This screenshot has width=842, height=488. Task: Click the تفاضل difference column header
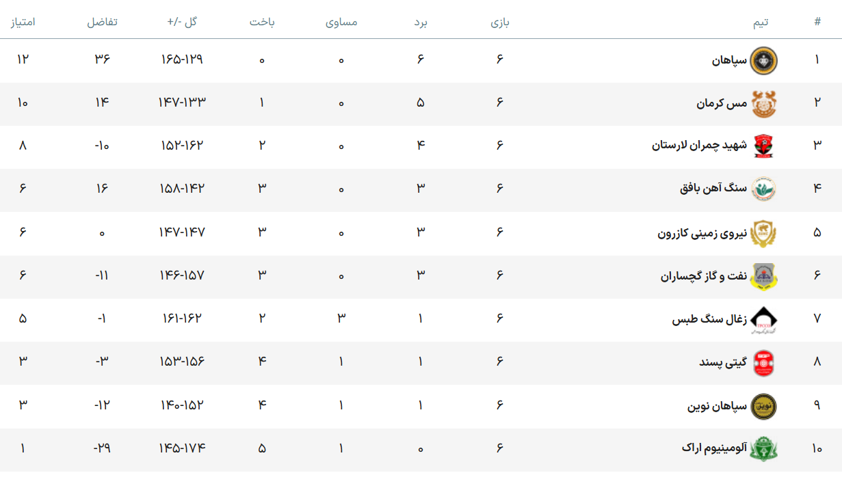pos(102,22)
